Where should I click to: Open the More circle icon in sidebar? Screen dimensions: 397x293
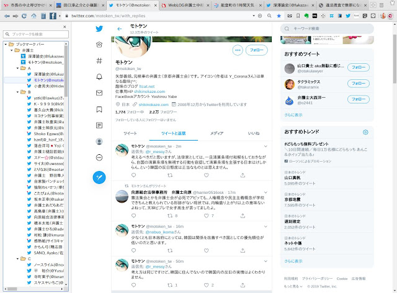(x=99, y=158)
